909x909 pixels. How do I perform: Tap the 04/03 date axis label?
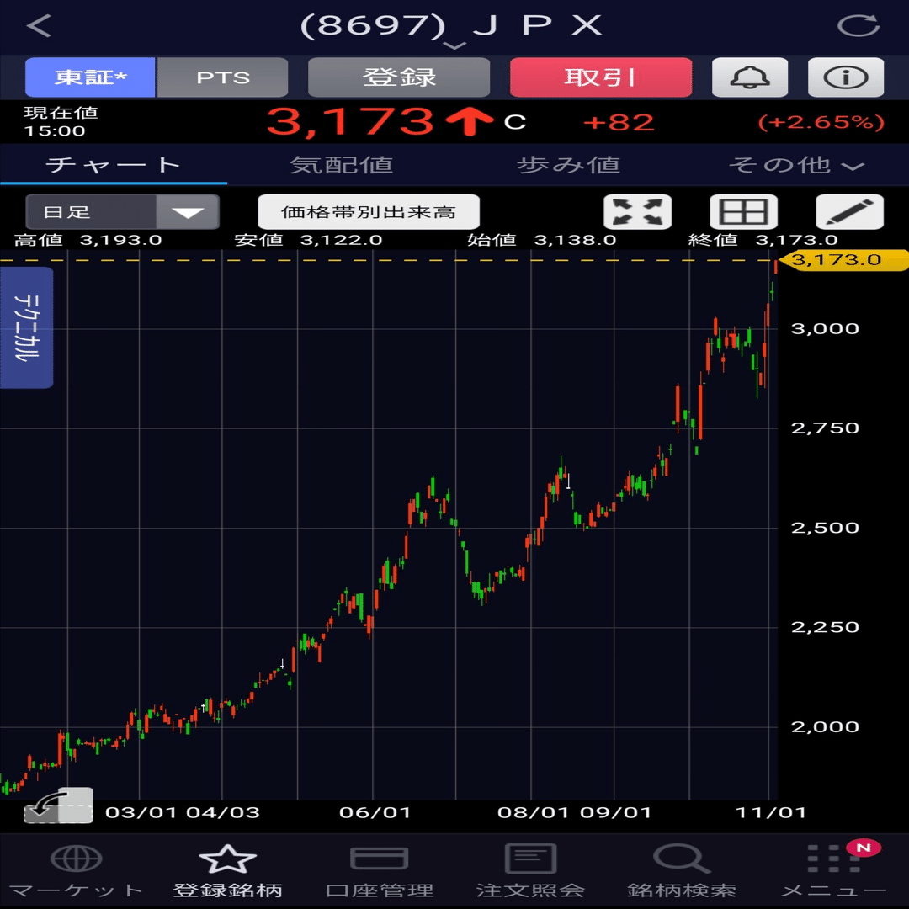point(222,812)
